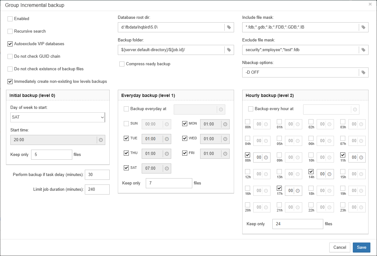This screenshot has width=377, height=256.
Task: Check the SUN everyday backup checkbox
Action: click(x=126, y=124)
